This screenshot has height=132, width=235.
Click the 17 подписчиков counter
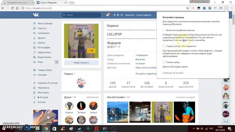tap(128, 85)
